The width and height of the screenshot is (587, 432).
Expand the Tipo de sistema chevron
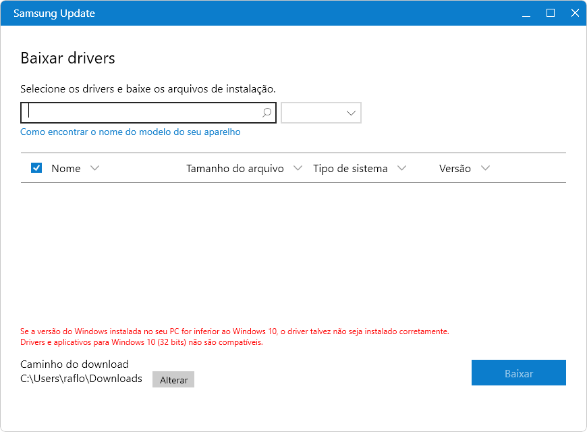click(x=401, y=168)
